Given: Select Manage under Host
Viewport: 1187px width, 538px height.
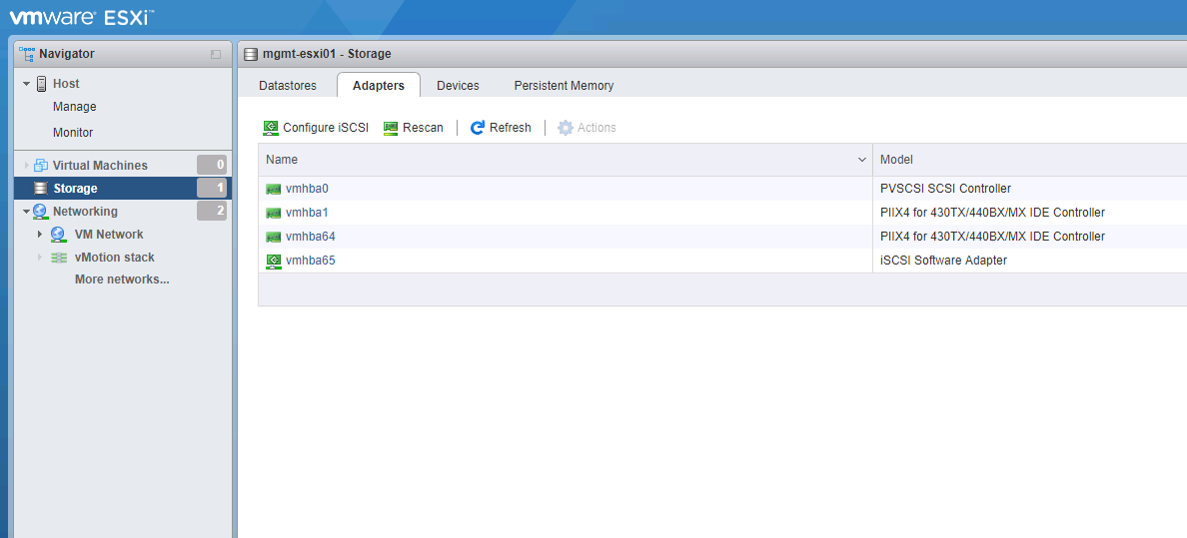Looking at the screenshot, I should (75, 107).
